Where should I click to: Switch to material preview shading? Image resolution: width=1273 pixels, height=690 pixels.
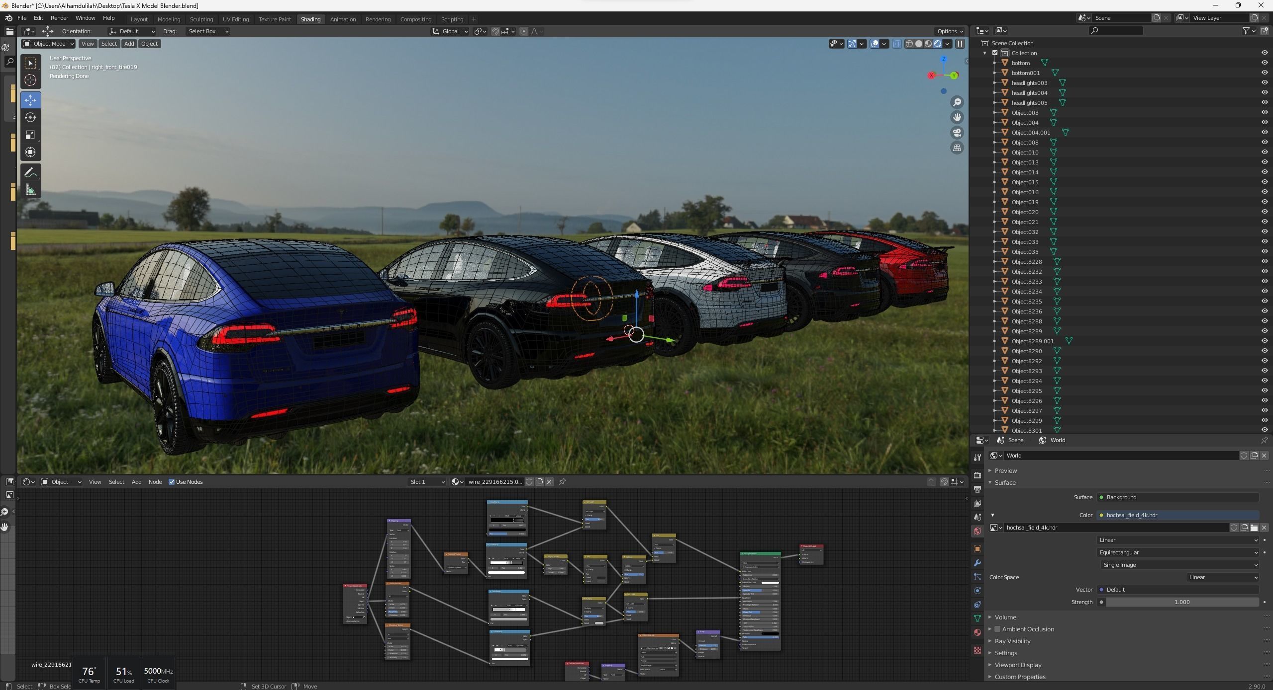pos(928,44)
